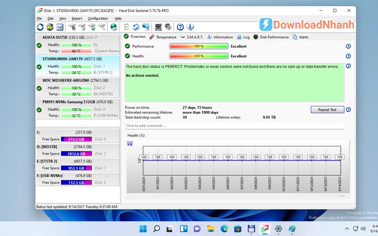The width and height of the screenshot is (378, 236).
Task: Select the ST5000LM000-2AN170 disk entry
Action: 77,66
